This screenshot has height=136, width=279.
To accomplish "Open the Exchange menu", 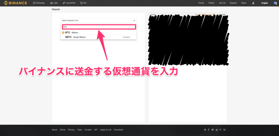I will [39, 3].
